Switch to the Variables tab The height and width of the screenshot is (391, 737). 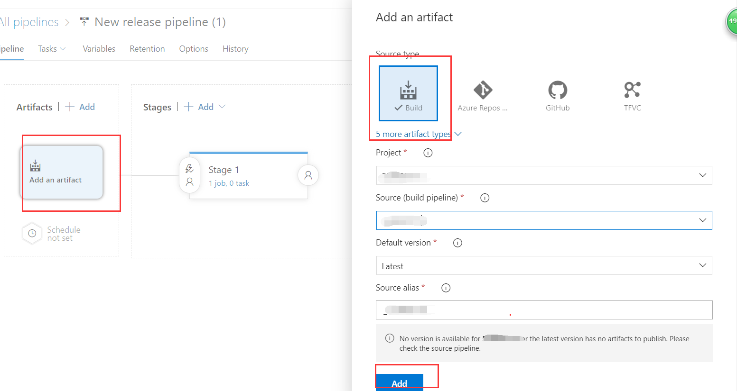(x=99, y=49)
